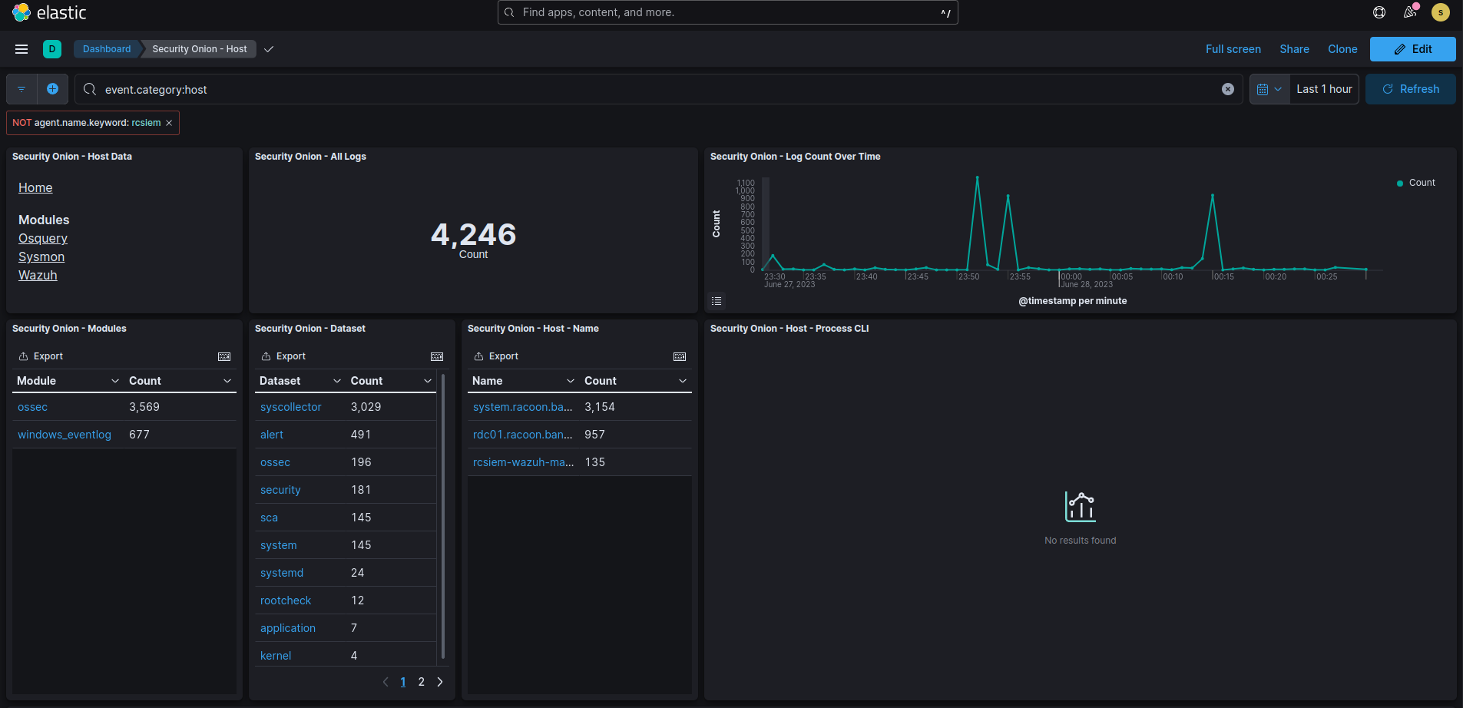Open the Wazuh module link
This screenshot has height=708, width=1463.
pyautogui.click(x=38, y=275)
